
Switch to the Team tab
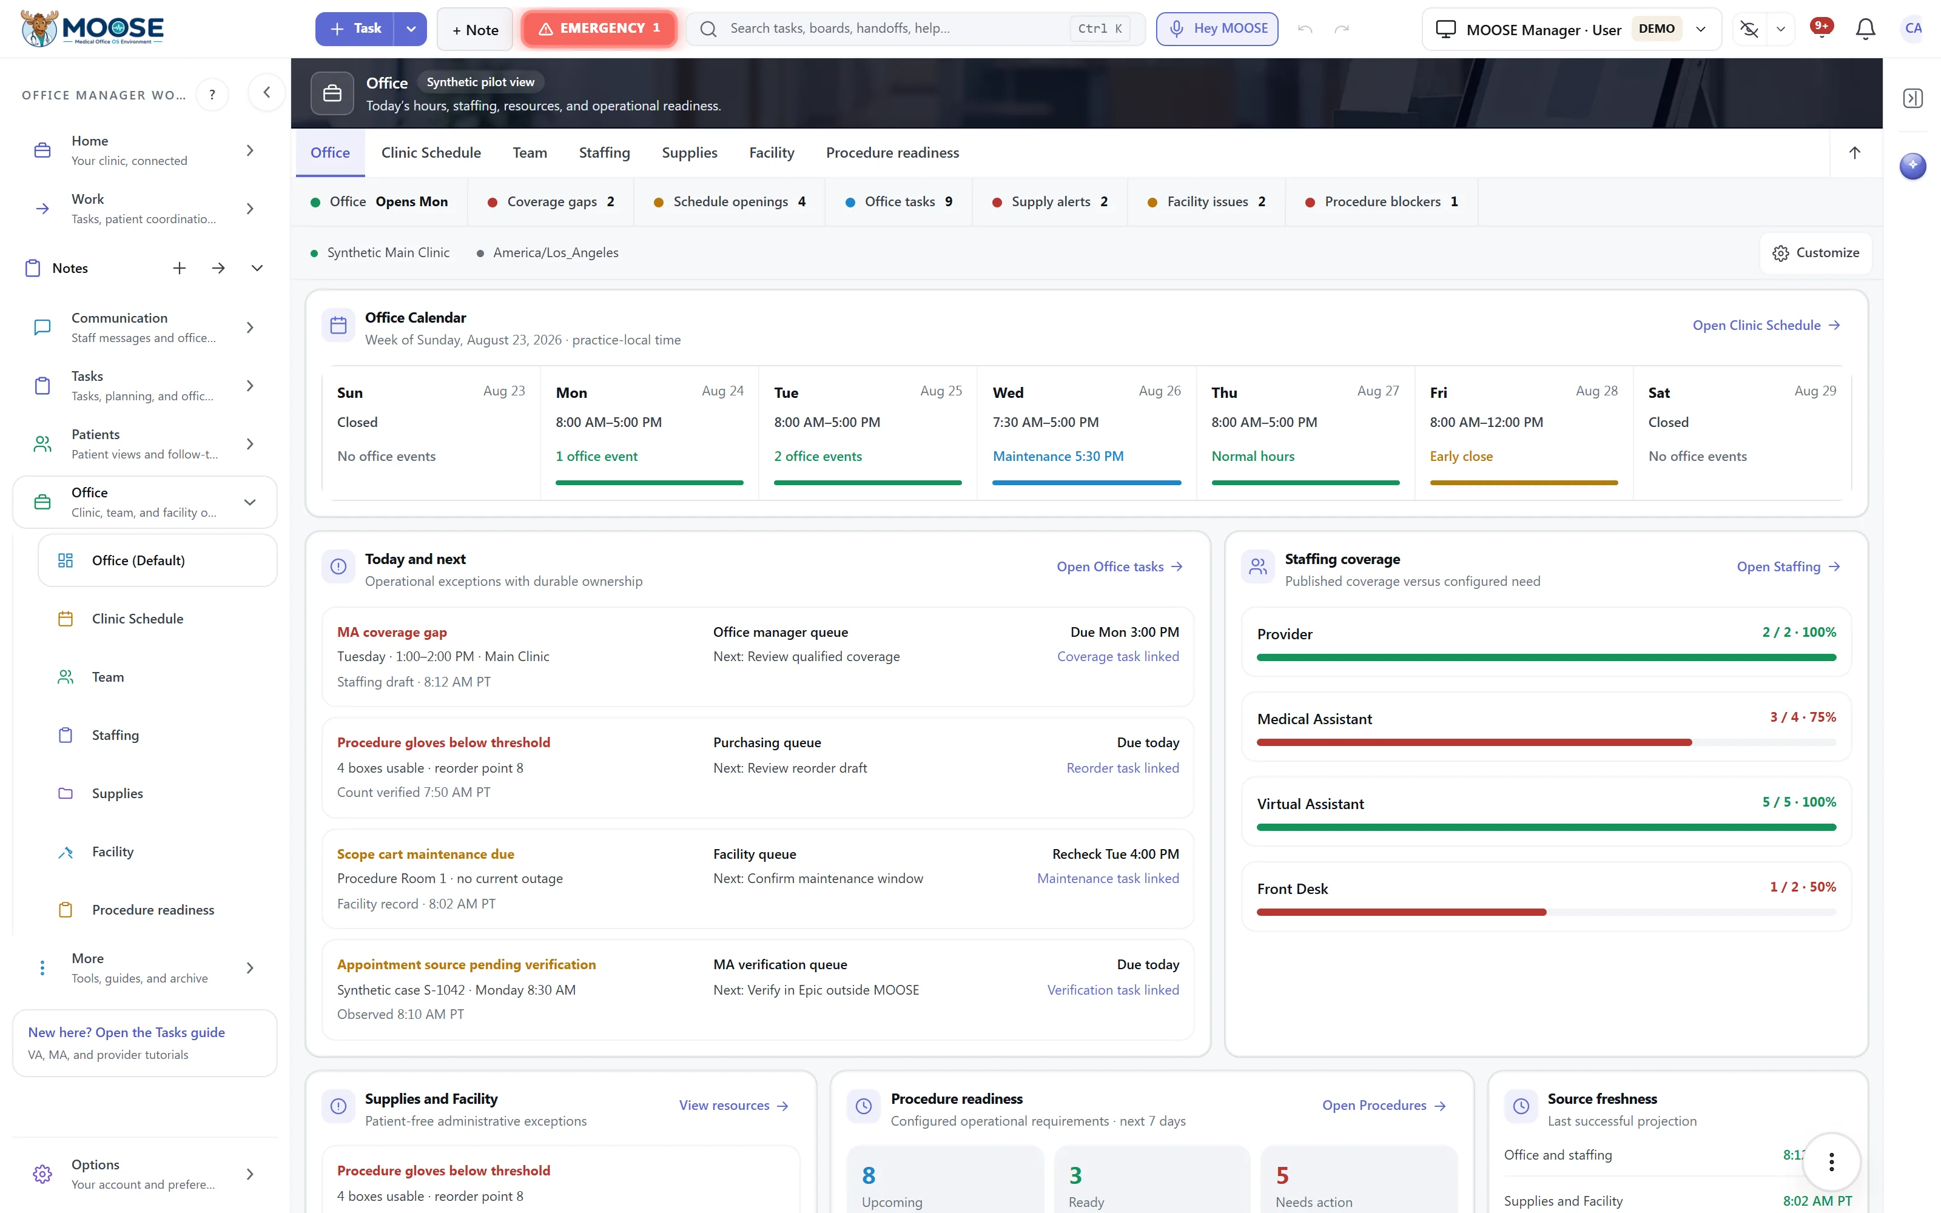pyautogui.click(x=530, y=152)
